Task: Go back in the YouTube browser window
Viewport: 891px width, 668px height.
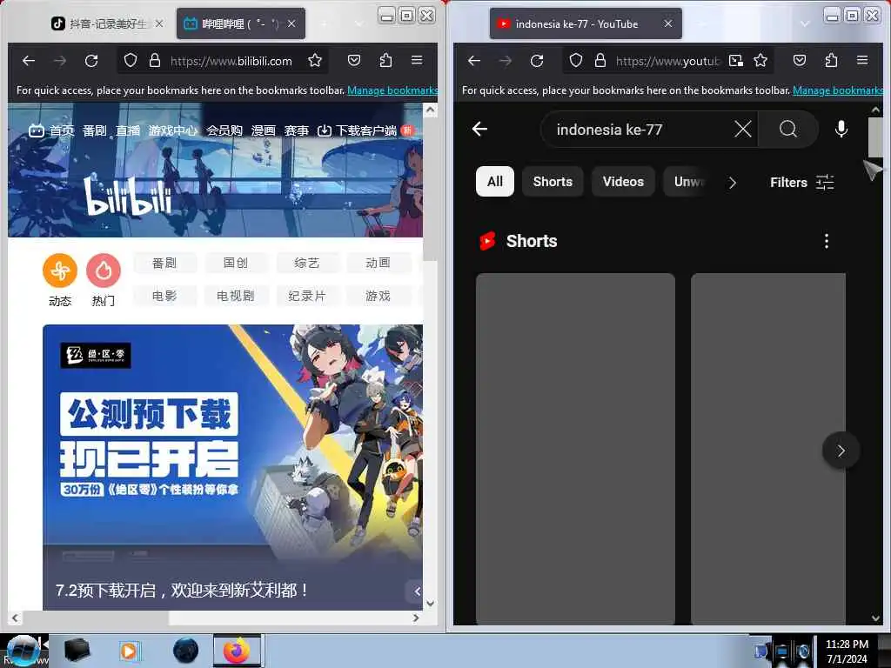Action: [474, 60]
